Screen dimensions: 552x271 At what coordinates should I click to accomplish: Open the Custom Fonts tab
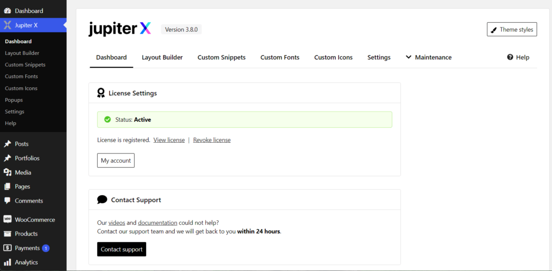[280, 57]
